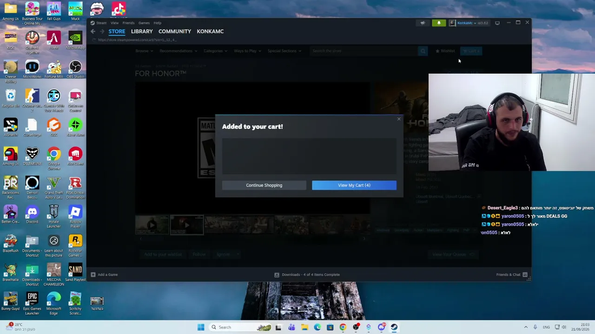This screenshot has width=595, height=334.
Task: Select the Rockstar Games desktop shortcut
Action: (x=75, y=246)
